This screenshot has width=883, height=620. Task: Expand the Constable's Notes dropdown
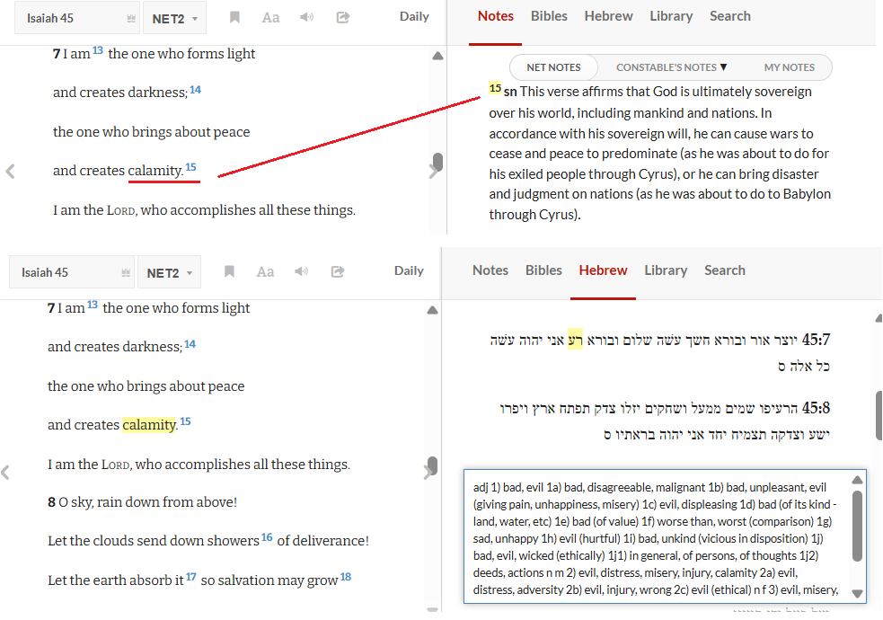(x=671, y=67)
